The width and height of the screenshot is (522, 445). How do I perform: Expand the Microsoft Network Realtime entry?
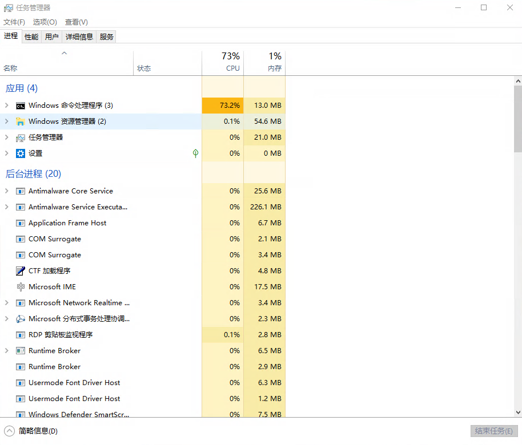point(7,303)
